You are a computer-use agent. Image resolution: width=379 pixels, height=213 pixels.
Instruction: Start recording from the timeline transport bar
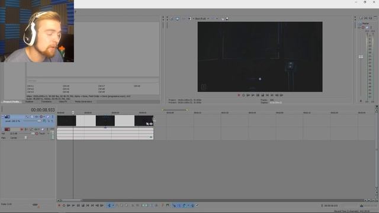(x=59, y=205)
